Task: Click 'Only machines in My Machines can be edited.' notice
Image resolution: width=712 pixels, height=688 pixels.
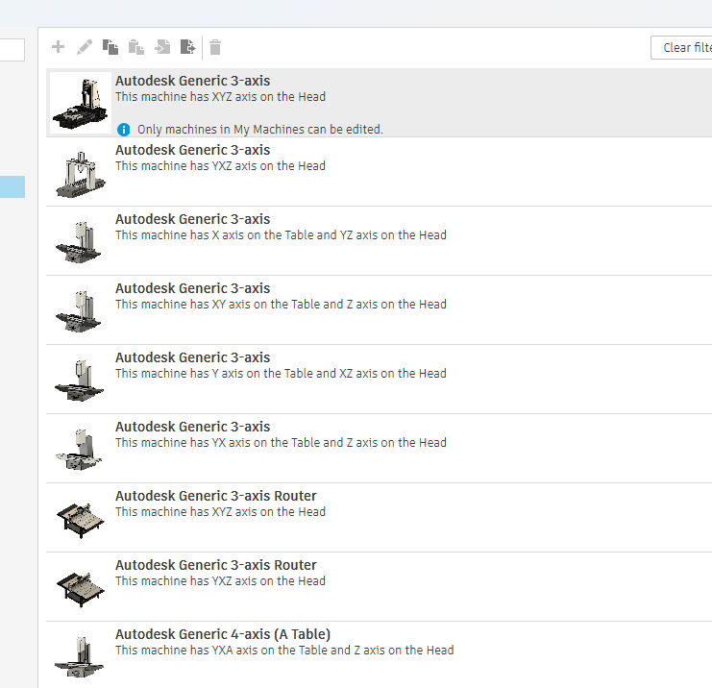Action: click(x=260, y=130)
